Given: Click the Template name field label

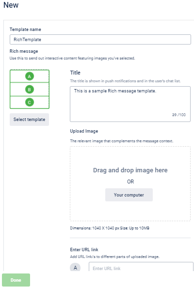Looking at the screenshot, I should tap(25, 30).
